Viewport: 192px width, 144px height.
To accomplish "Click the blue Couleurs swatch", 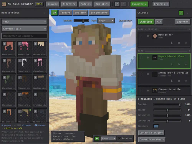I will 156,126.
